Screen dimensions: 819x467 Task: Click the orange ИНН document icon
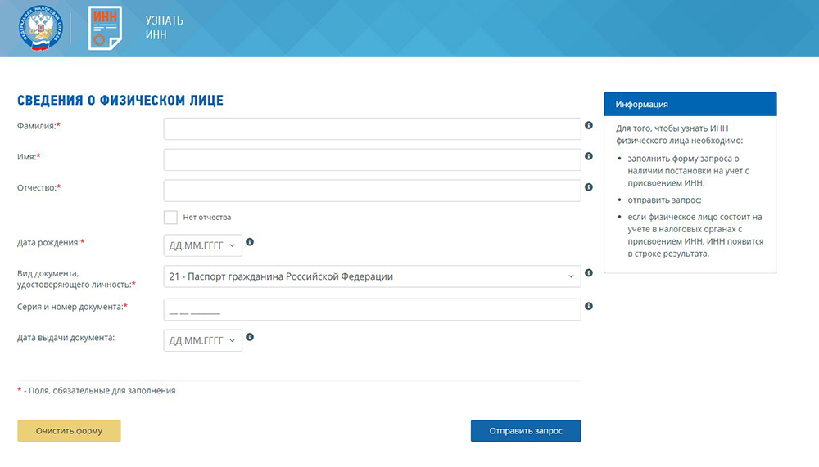(x=104, y=29)
